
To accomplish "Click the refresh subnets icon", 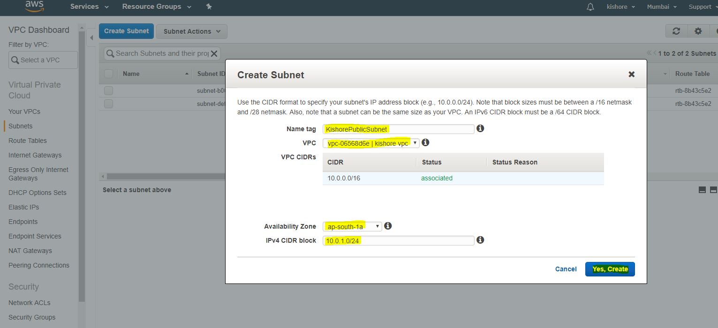I will click(x=676, y=31).
